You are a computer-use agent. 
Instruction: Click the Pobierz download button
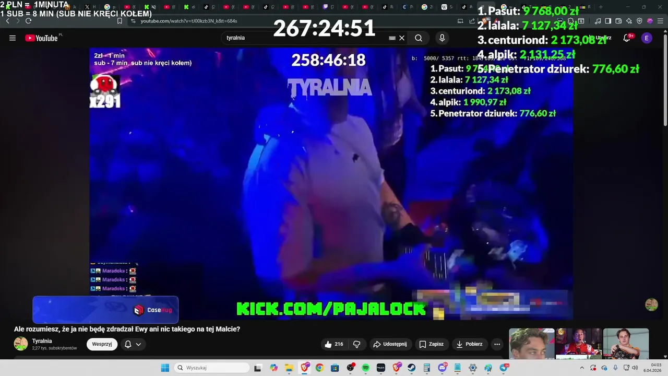(x=470, y=344)
